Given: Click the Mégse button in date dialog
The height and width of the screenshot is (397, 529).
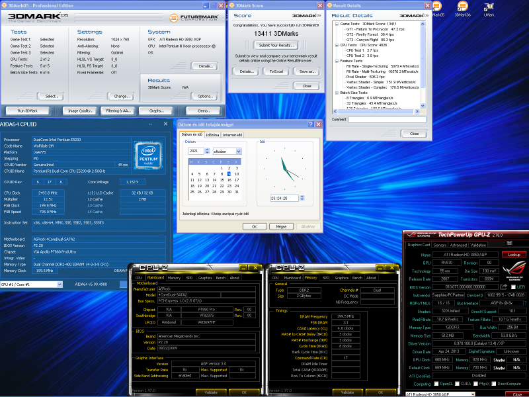Looking at the screenshot, I should click(281, 226).
